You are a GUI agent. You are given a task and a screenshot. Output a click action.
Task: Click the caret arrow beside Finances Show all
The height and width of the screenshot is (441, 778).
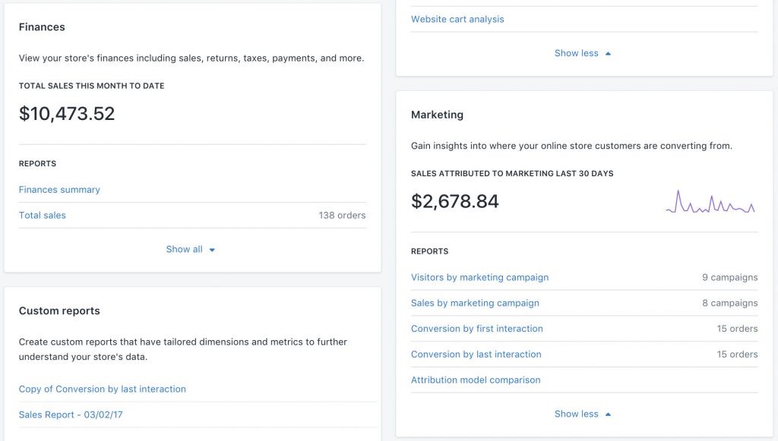tap(212, 250)
